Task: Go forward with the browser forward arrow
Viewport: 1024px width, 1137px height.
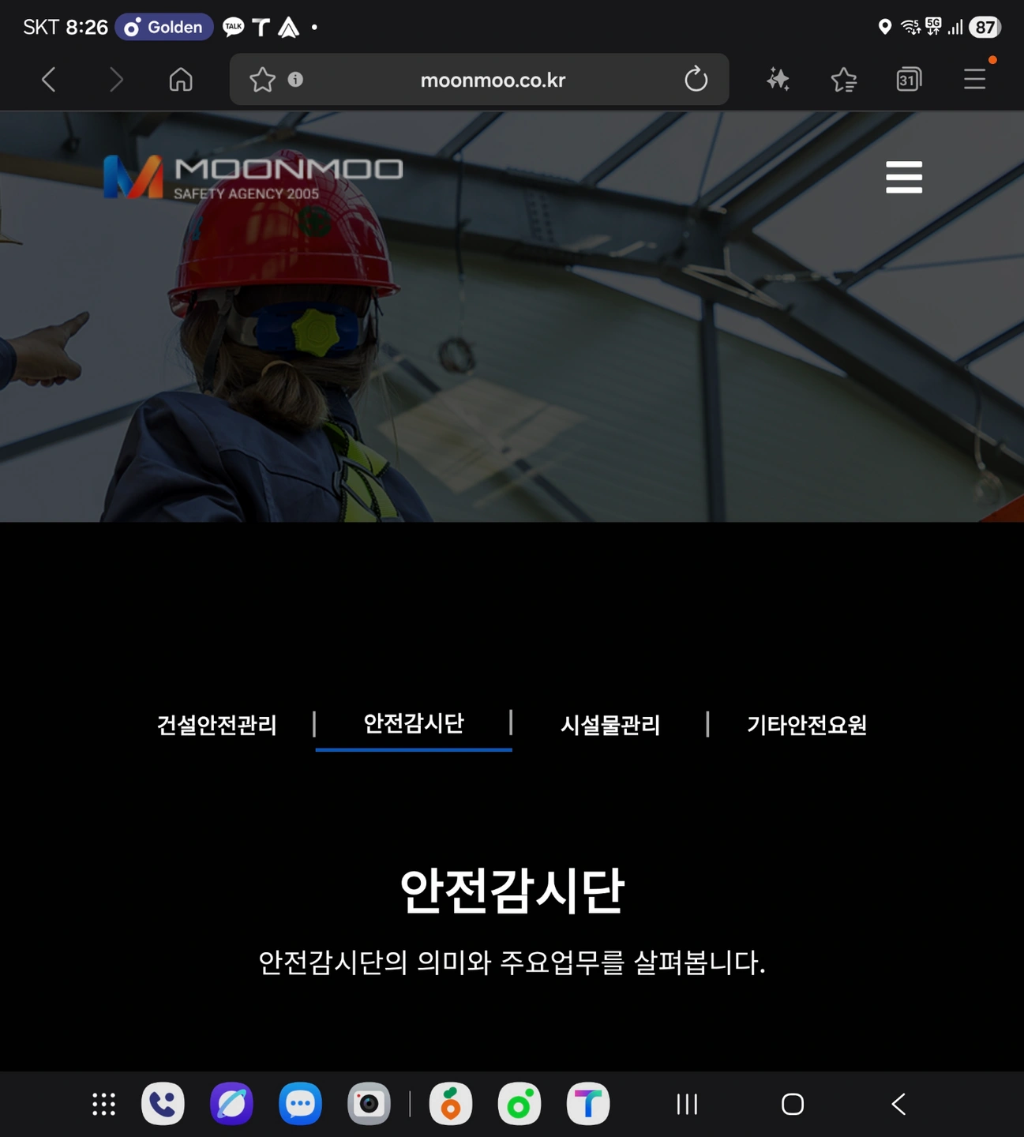Action: (x=115, y=79)
